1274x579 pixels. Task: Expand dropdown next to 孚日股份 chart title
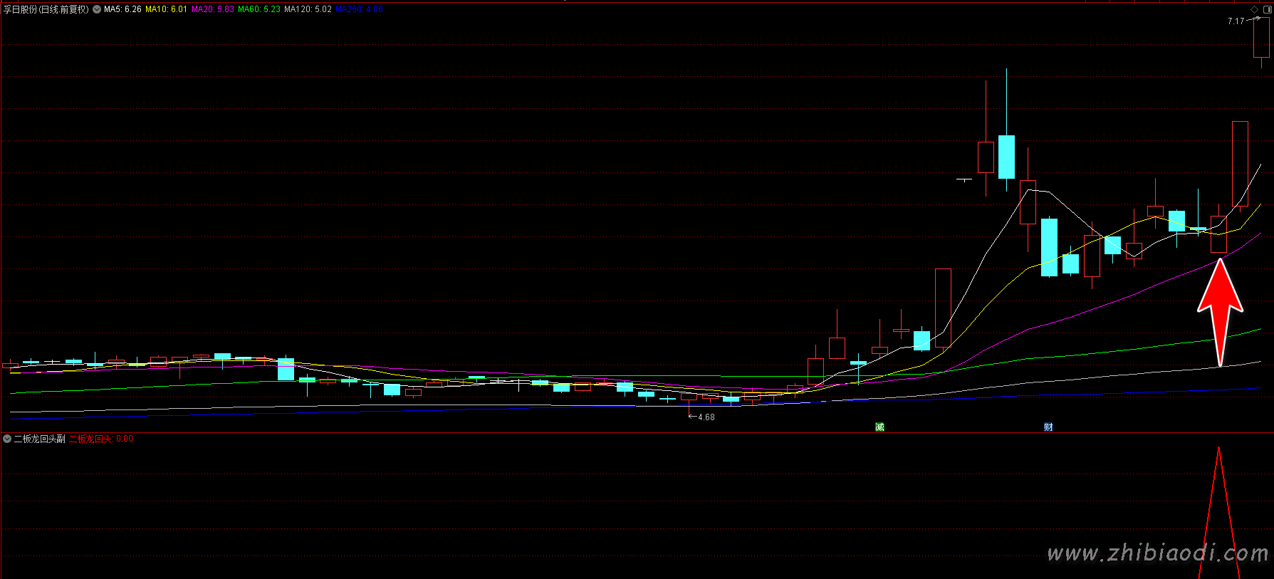97,9
